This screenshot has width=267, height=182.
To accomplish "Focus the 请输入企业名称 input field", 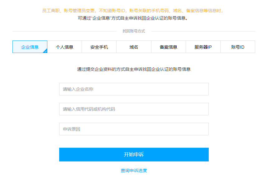I will click(134, 89).
